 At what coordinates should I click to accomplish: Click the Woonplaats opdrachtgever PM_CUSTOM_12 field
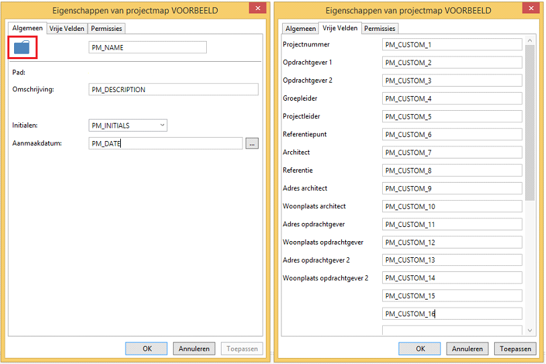[x=452, y=242]
